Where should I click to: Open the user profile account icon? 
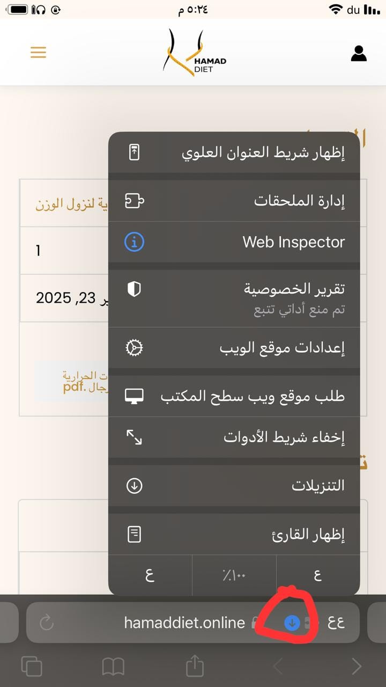tap(359, 53)
